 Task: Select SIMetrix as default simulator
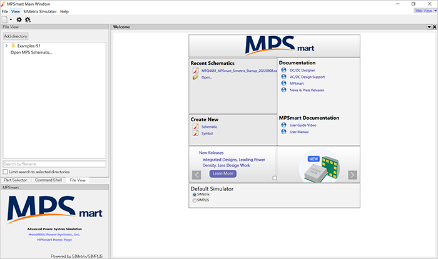(x=195, y=195)
